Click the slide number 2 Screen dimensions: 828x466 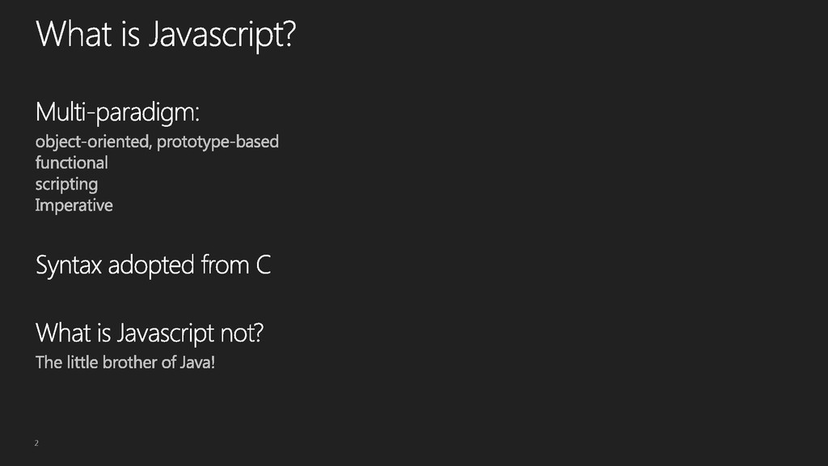36,443
